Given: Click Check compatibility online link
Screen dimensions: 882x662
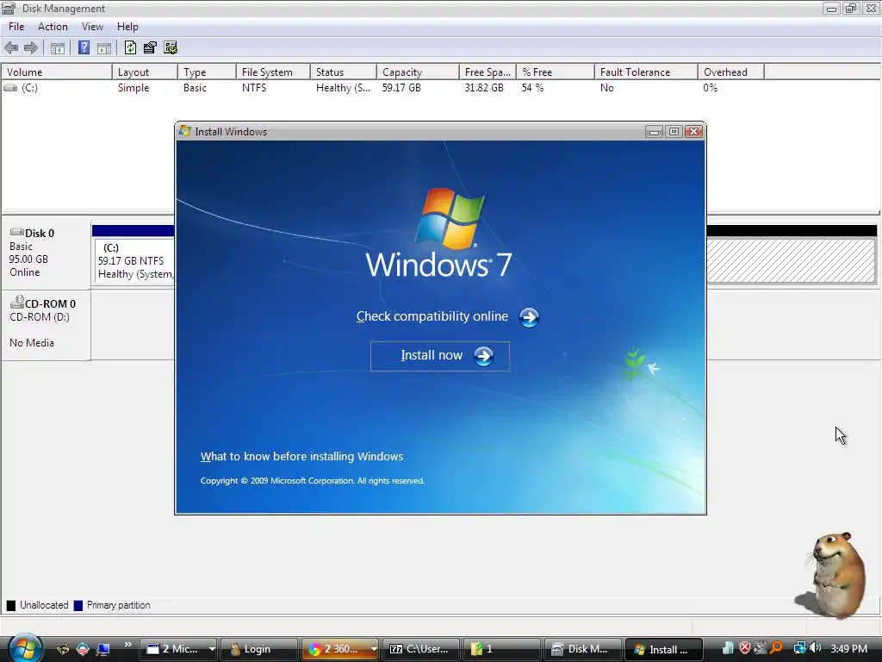Looking at the screenshot, I should [x=432, y=316].
